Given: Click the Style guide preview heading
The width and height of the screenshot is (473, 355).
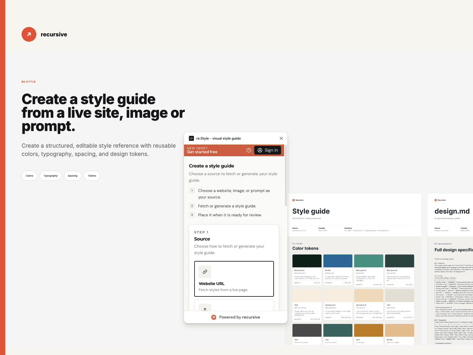Looking at the screenshot, I should click(311, 211).
